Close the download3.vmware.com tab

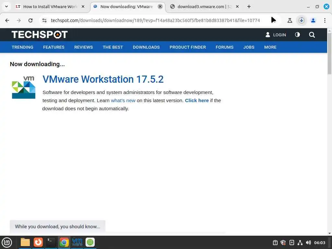pos(237,6)
